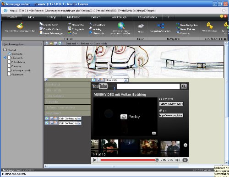The image size is (229, 177).
Task: Open the Design tab
Action: click(96, 17)
